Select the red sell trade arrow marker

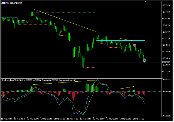134,45
